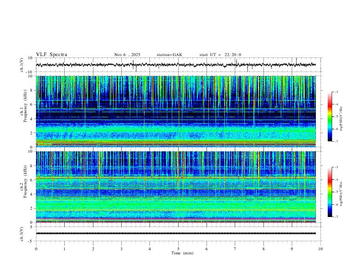Click the "start UT = 22:20:0" header text
The width and height of the screenshot is (361, 279).
point(220,55)
